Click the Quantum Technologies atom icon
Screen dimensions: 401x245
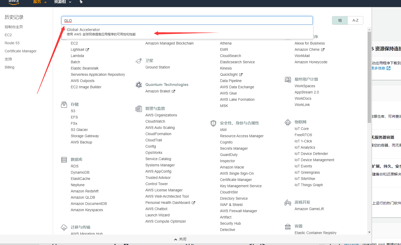click(x=139, y=85)
